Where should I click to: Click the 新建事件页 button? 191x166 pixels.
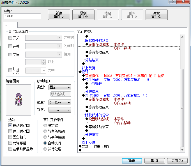click(59, 15)
